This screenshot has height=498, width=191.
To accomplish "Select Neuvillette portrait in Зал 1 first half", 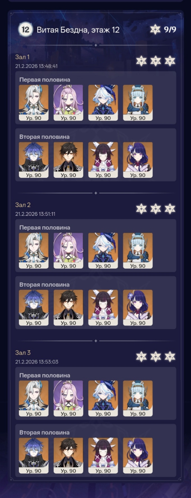I will (x=34, y=103).
